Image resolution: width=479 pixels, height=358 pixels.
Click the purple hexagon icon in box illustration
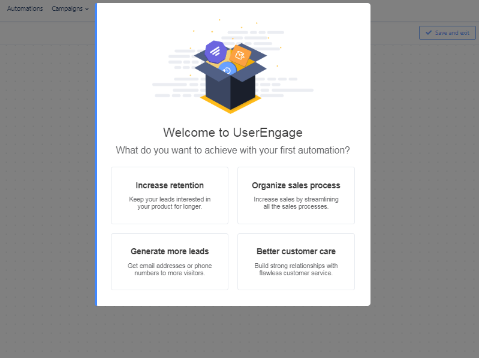click(x=215, y=52)
